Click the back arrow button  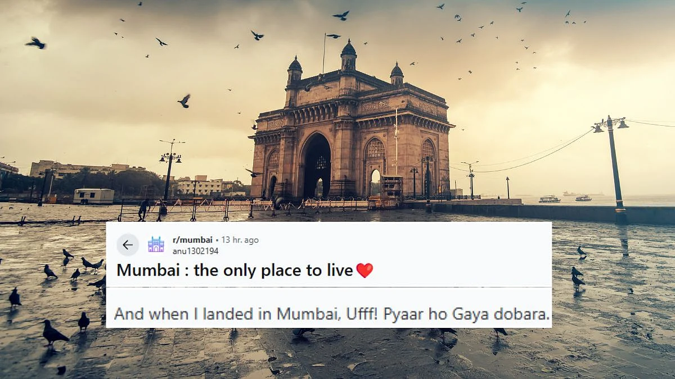pos(128,245)
